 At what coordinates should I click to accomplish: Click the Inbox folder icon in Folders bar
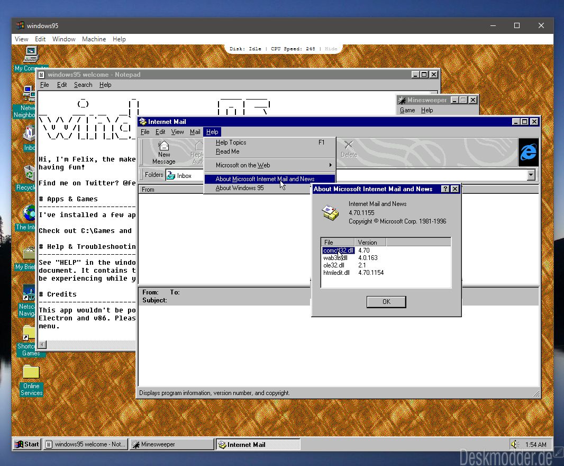pyautogui.click(x=171, y=175)
